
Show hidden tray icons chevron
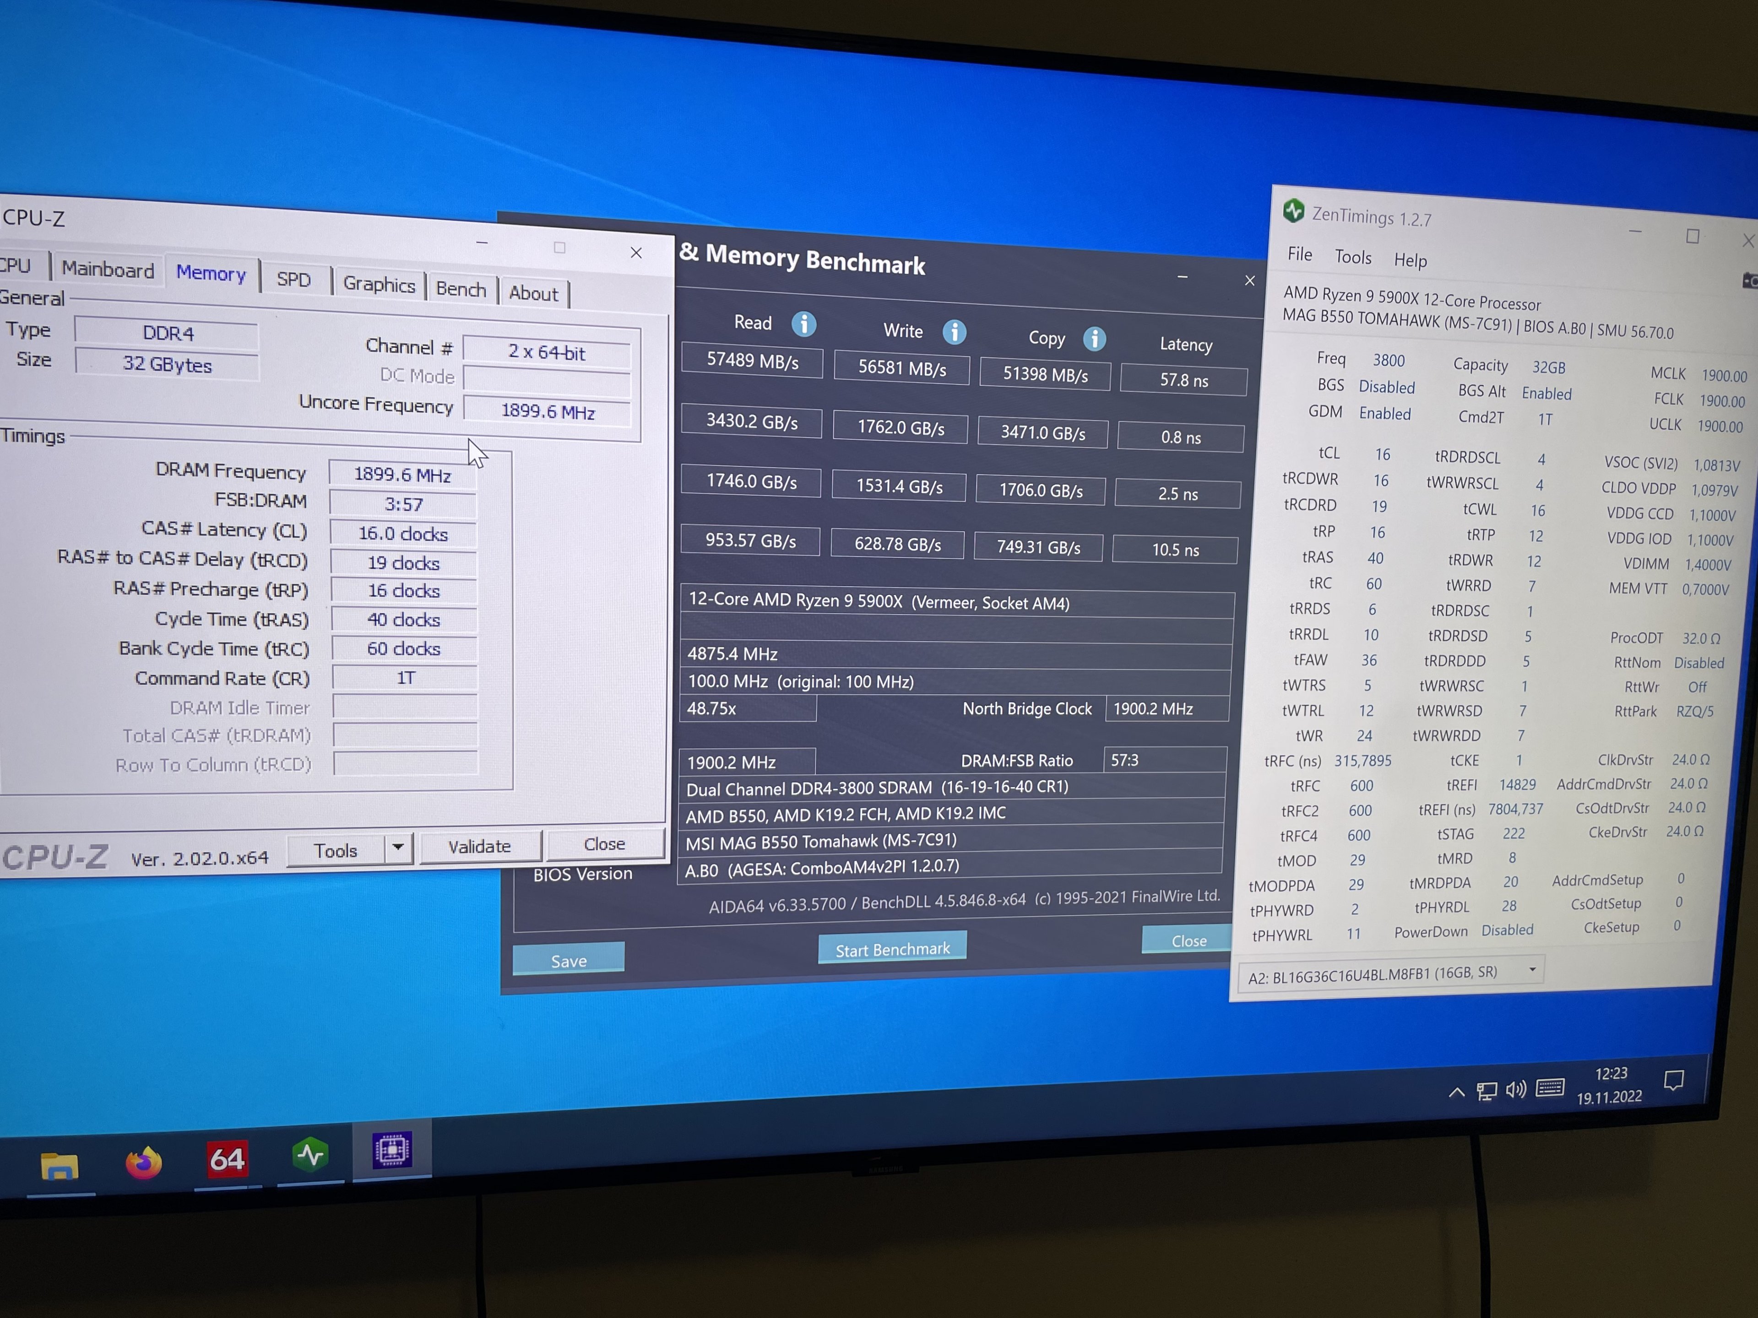1456,1092
